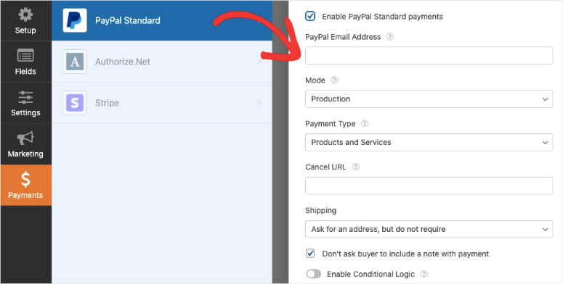Toggle Enable Conditional Logic switch
Image resolution: width=563 pixels, height=284 pixels.
(313, 274)
